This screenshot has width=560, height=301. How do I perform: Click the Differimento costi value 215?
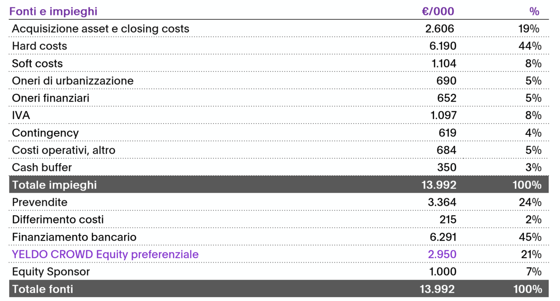[448, 220]
